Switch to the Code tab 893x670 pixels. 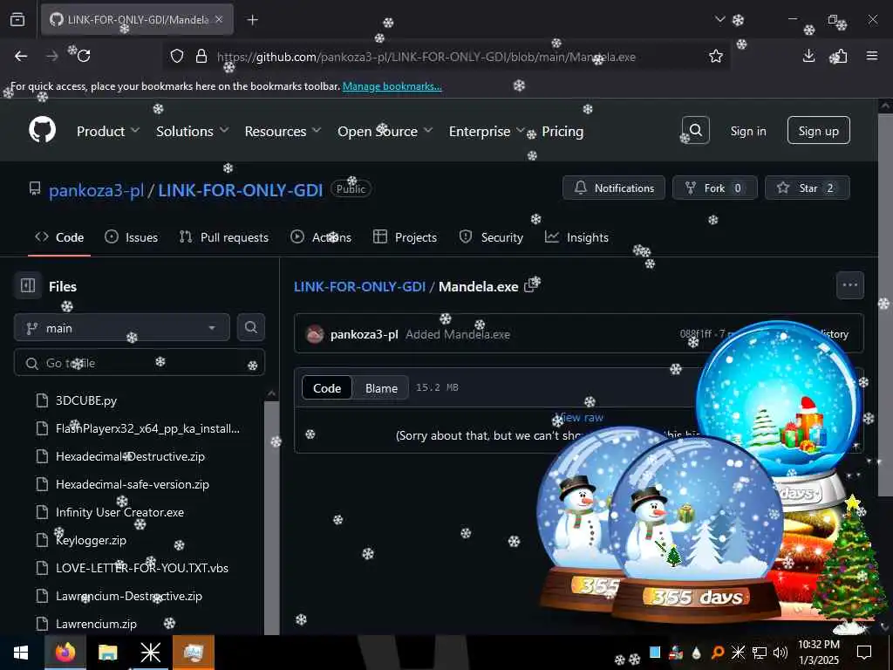(59, 237)
